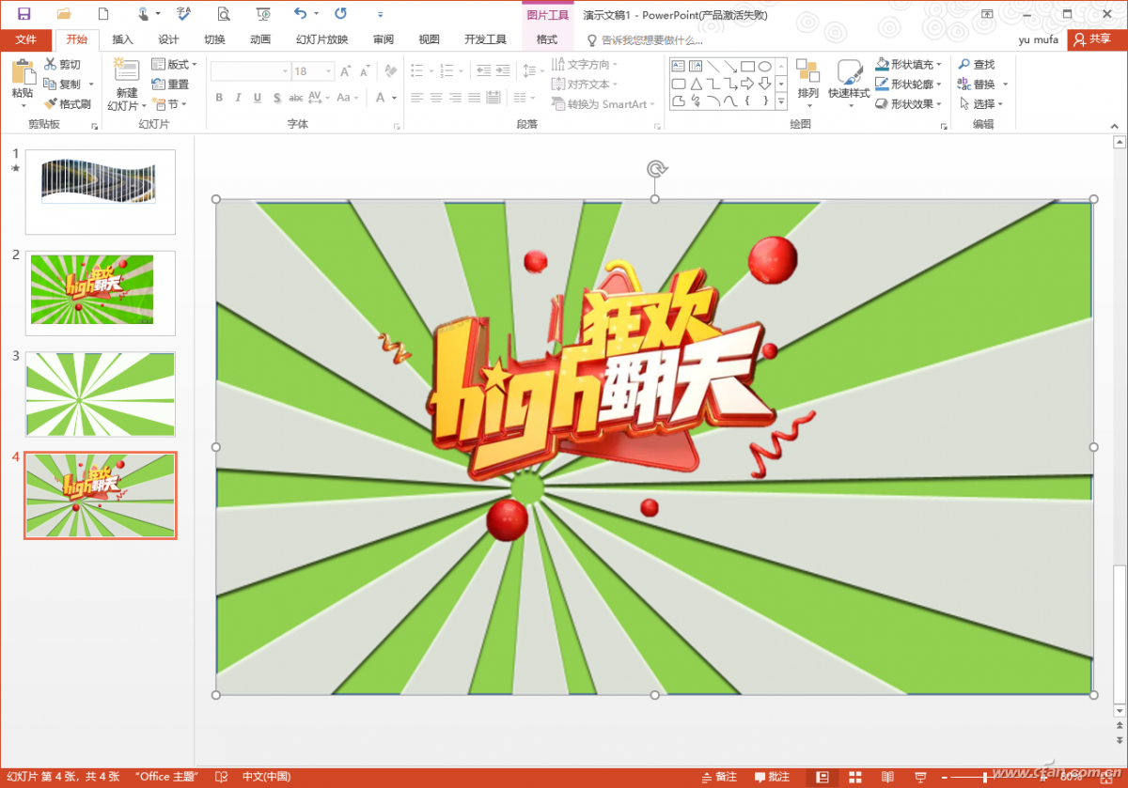The image size is (1128, 788).
Task: Select the text box shape in the shapes gallery
Action: point(678,66)
